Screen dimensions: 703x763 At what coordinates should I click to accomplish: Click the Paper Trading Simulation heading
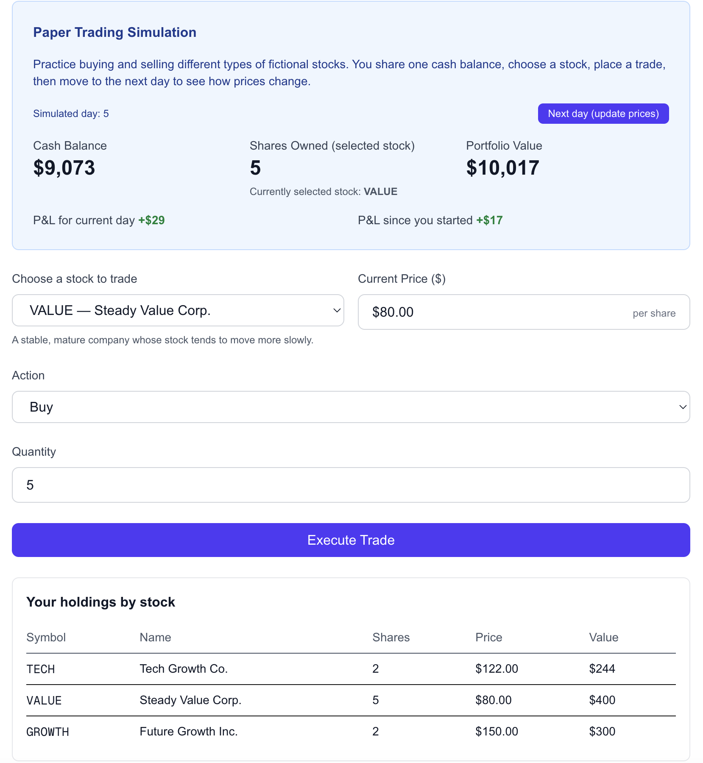115,32
